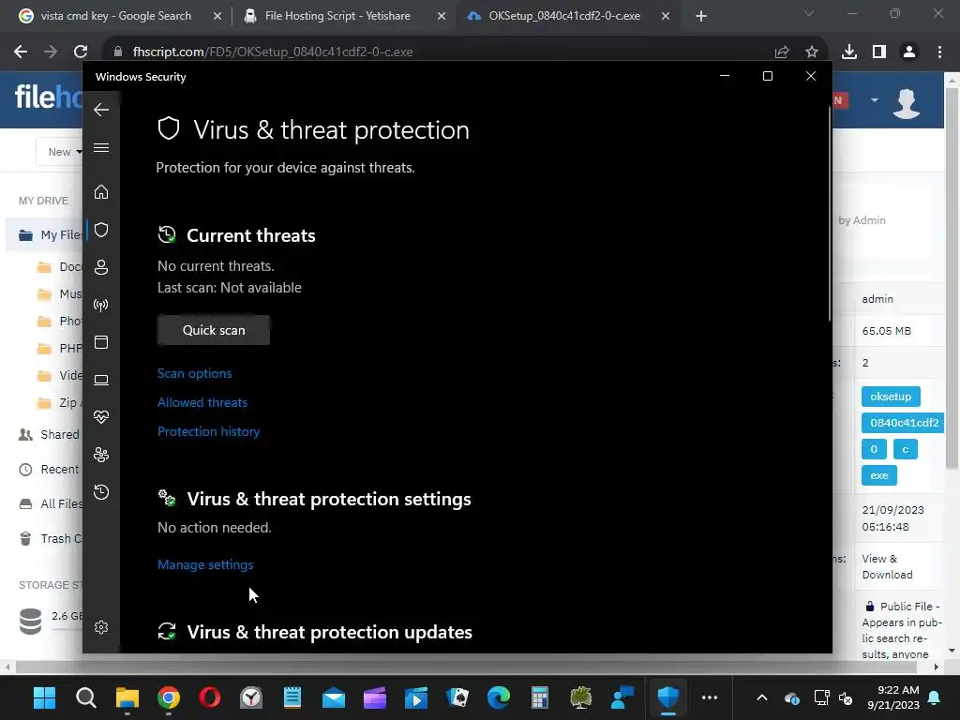Click the 0840c41cdf2 keyword tag

(903, 423)
